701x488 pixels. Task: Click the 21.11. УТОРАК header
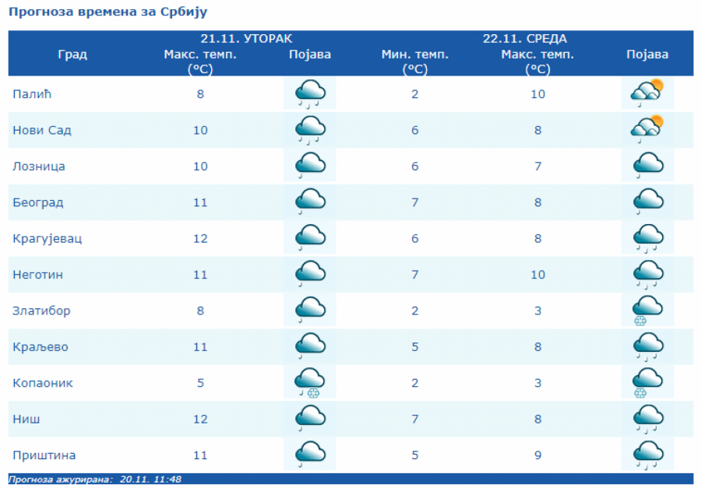(246, 39)
